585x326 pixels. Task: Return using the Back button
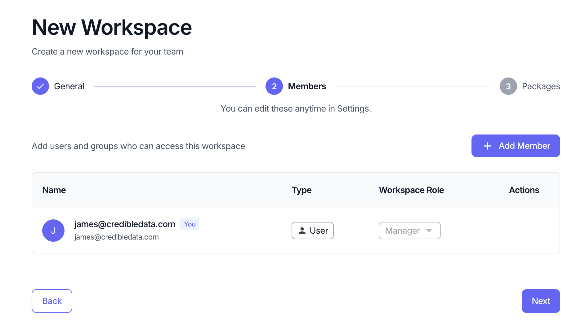52,301
